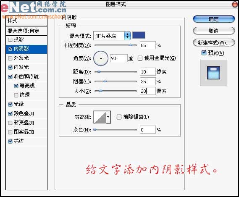The image size is (239, 197).
Task: Click the choke field showing 25
Action: point(148,81)
